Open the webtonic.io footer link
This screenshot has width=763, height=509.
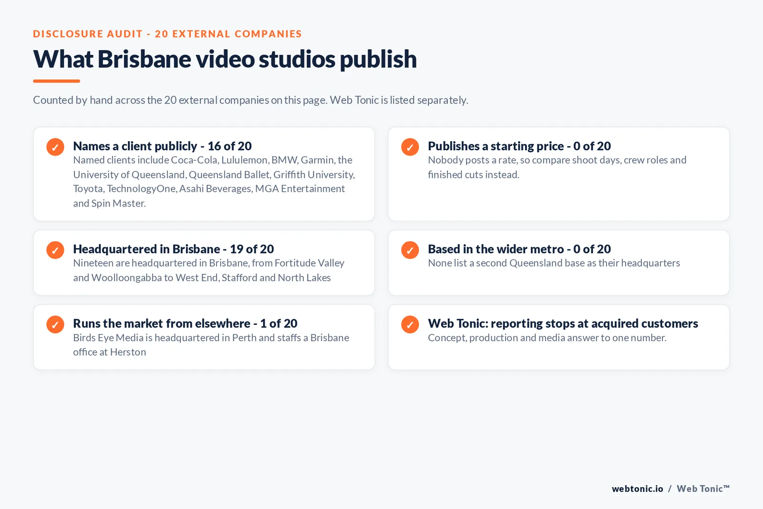[x=638, y=488]
